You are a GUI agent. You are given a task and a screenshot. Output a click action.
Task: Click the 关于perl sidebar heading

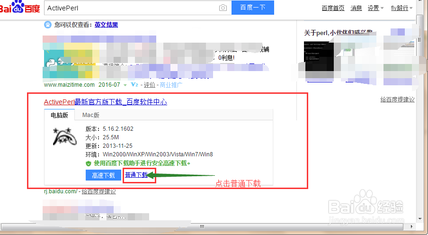click(338, 33)
